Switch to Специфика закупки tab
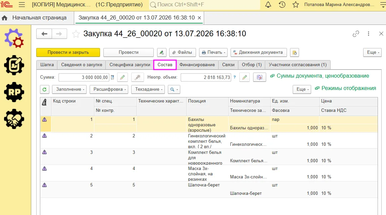This screenshot has height=215, width=386. 130,65
